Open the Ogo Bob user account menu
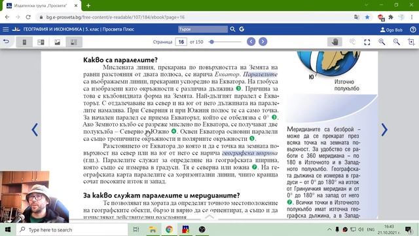The image size is (419, 236). pyautogui.click(x=392, y=29)
